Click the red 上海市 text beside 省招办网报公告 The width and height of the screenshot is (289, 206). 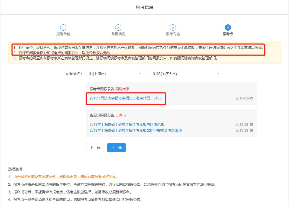point(121,115)
